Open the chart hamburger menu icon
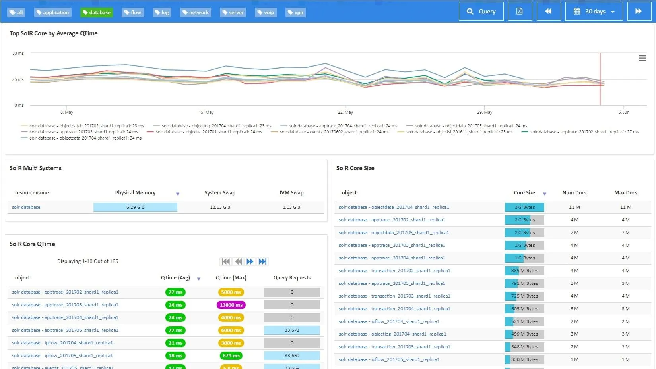656x369 pixels. coord(642,58)
